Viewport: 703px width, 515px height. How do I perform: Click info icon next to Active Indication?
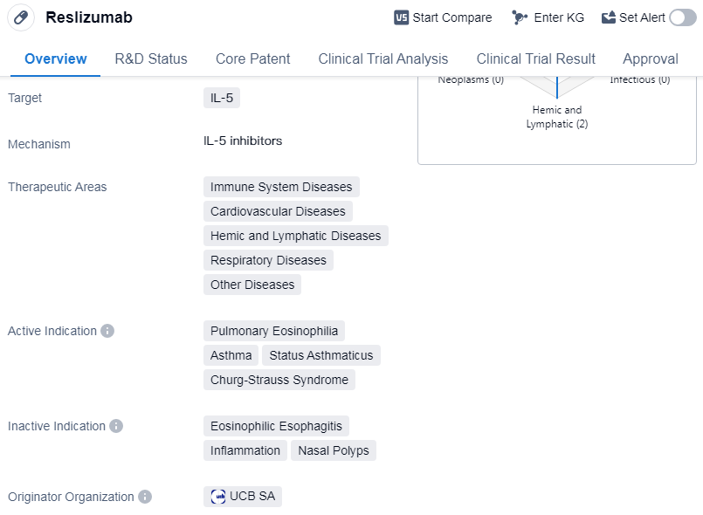(x=107, y=331)
